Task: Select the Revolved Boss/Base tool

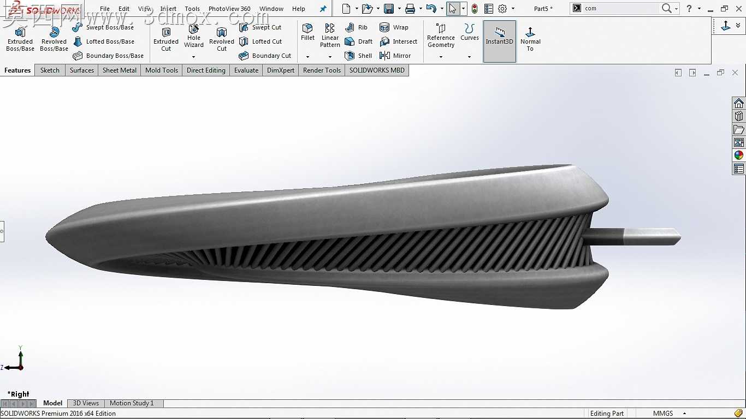Action: click(x=54, y=39)
